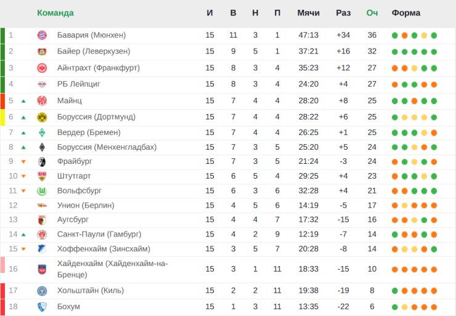
Task: Click Бавария's yellow draw form dot
Action: (424, 36)
